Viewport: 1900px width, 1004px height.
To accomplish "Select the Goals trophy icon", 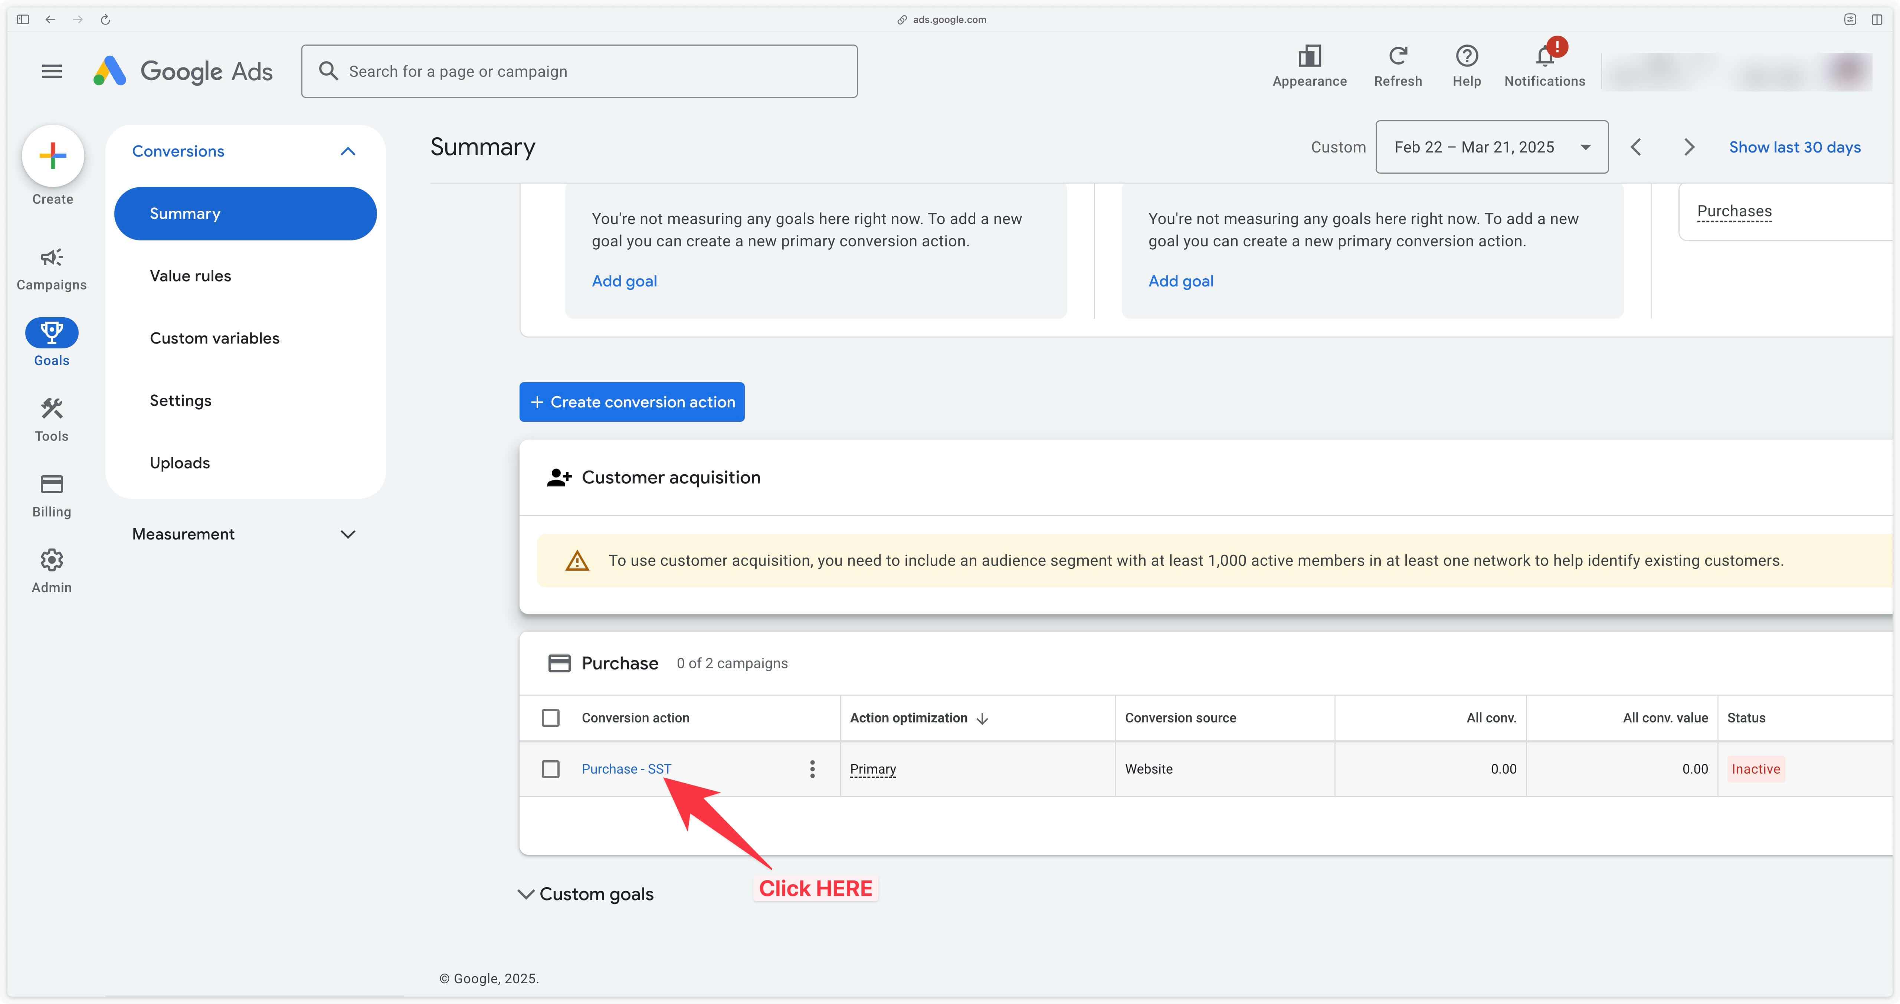I will (52, 333).
